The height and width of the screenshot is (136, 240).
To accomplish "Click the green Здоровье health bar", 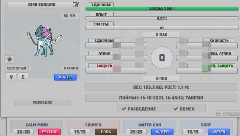I will pyautogui.click(x=162, y=8).
